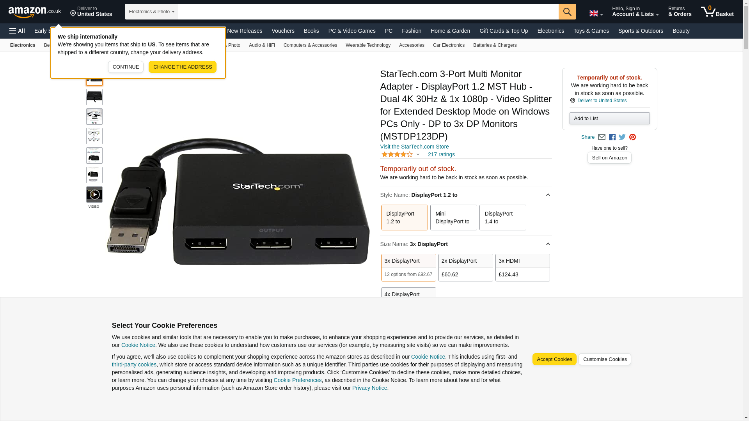This screenshot has width=749, height=421.
Task: Open the Vouchers menu item
Action: click(x=283, y=31)
